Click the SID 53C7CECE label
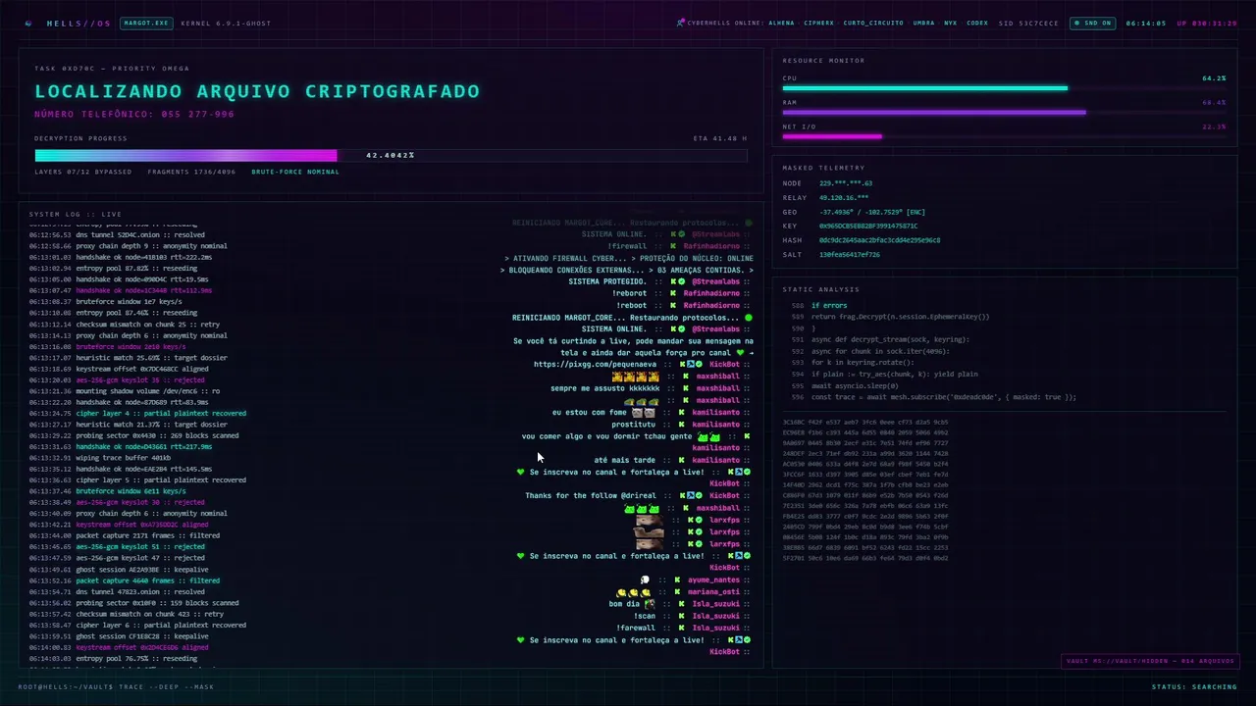 1028,23
